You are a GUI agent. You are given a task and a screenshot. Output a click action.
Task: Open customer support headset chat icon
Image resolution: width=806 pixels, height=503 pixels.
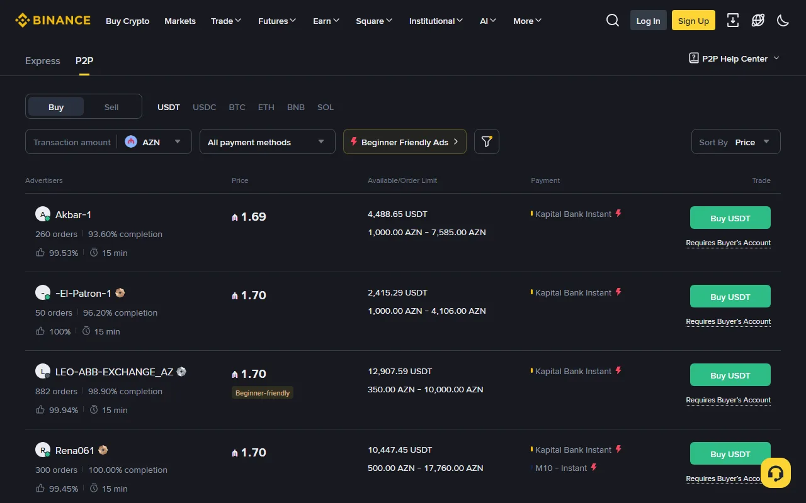pos(776,473)
